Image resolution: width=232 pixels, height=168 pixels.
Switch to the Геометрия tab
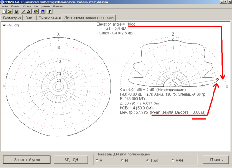[x=12, y=18]
